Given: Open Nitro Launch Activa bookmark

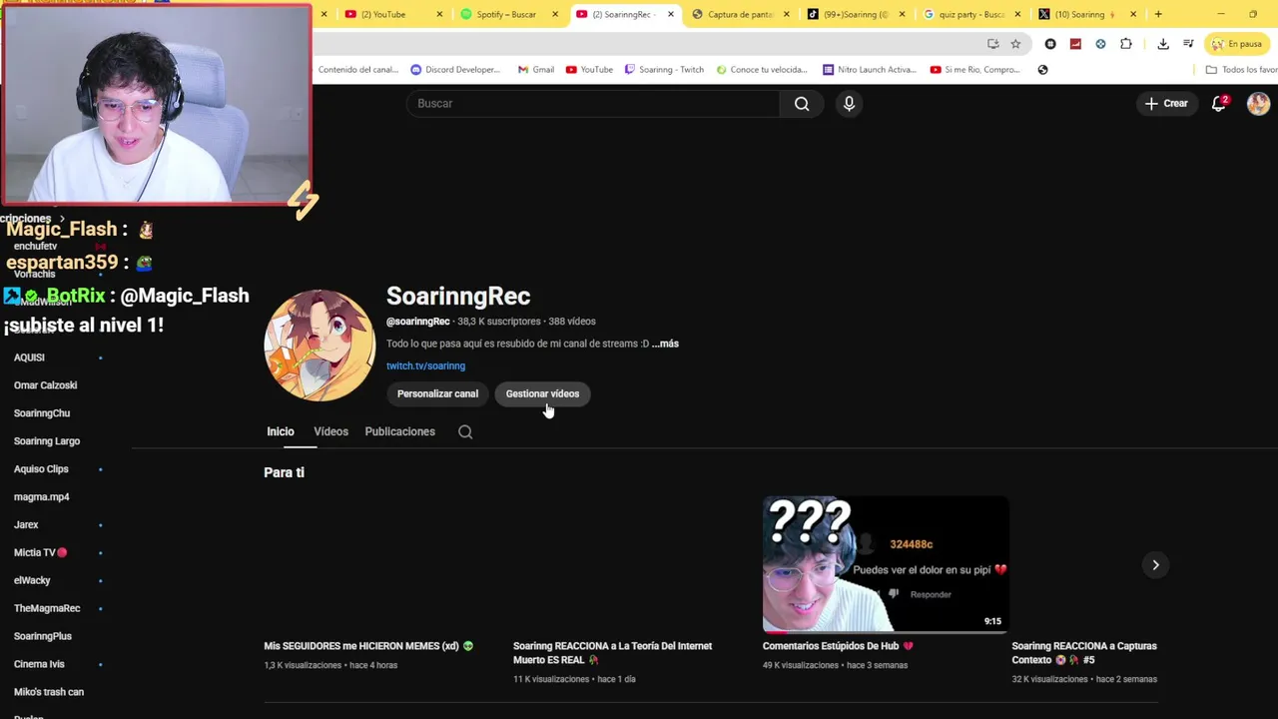Looking at the screenshot, I should (x=869, y=70).
